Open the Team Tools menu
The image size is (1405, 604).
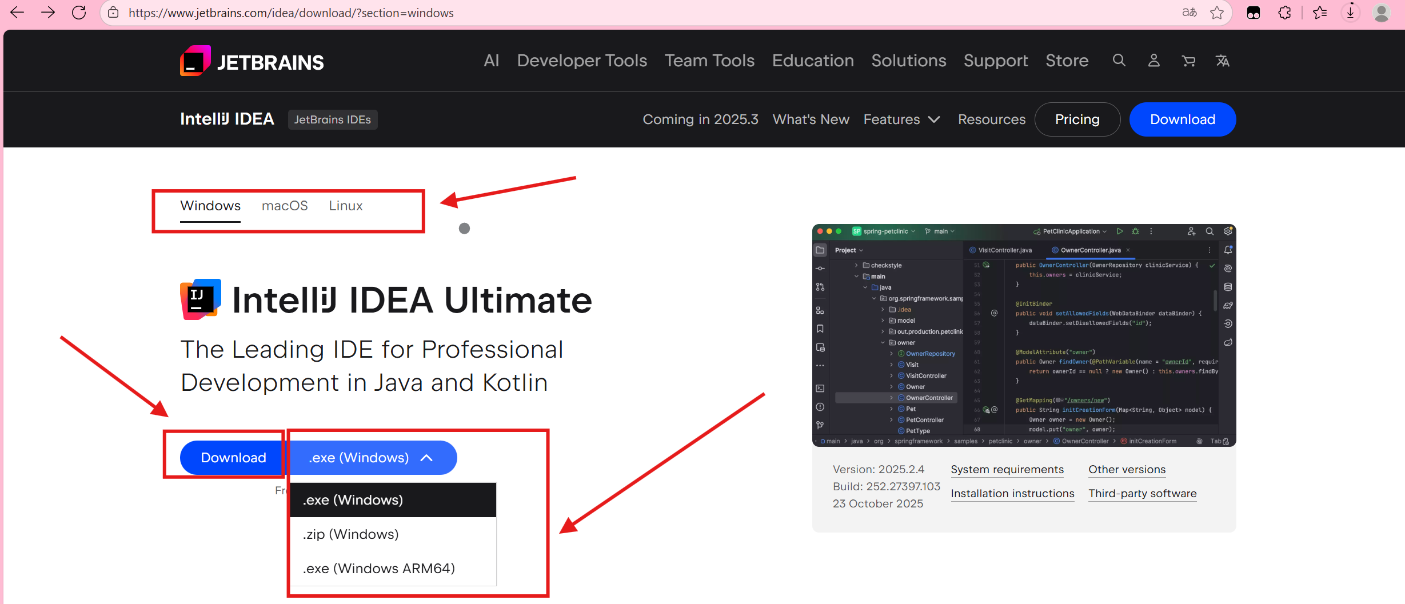click(709, 61)
